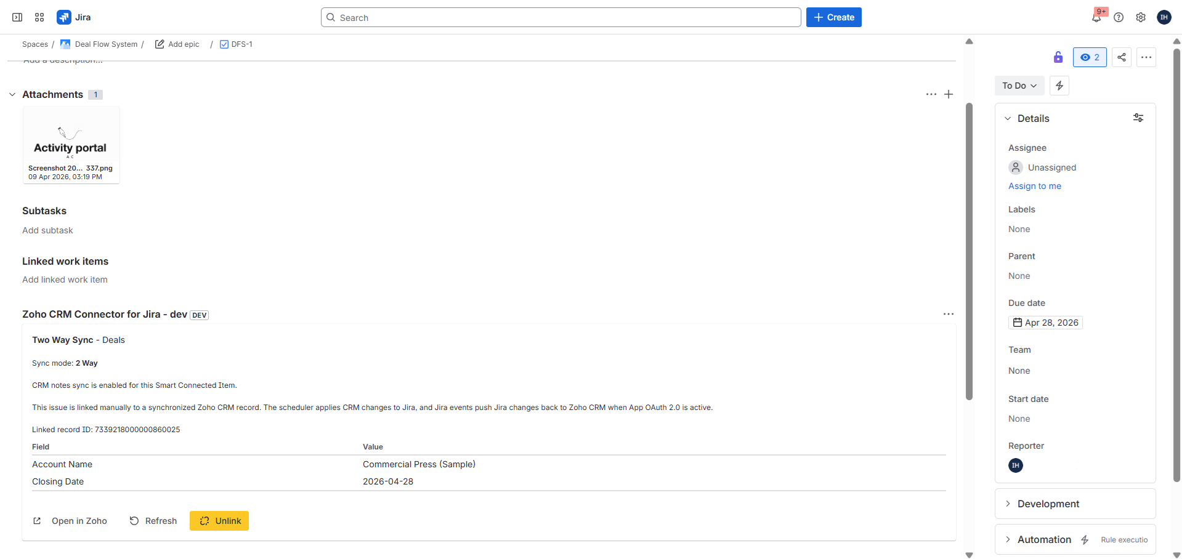Click Assign to me link
Viewport: 1182px width, 559px height.
pyautogui.click(x=1034, y=186)
